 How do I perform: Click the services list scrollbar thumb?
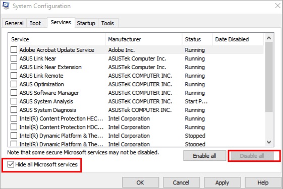269,77
